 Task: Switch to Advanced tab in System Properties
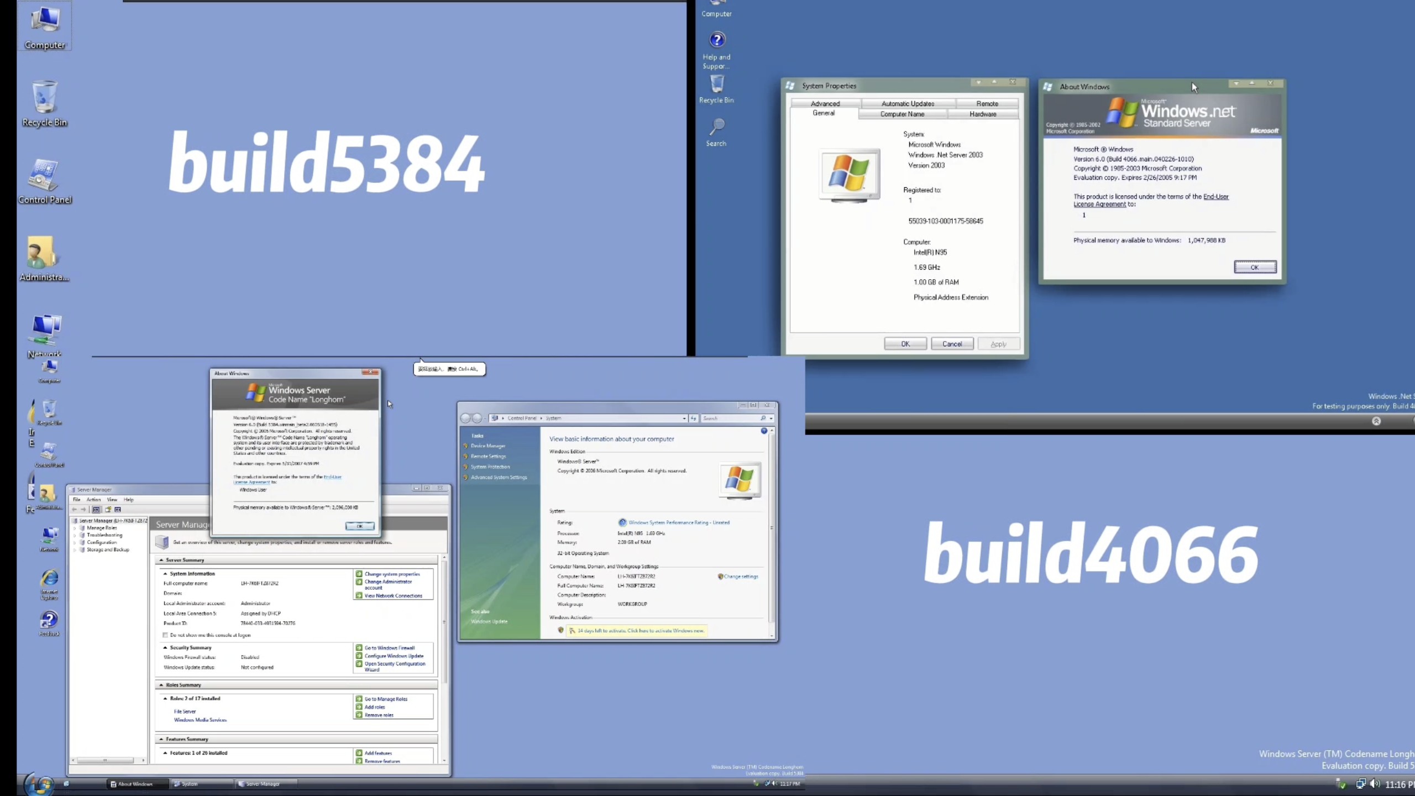[x=825, y=103]
